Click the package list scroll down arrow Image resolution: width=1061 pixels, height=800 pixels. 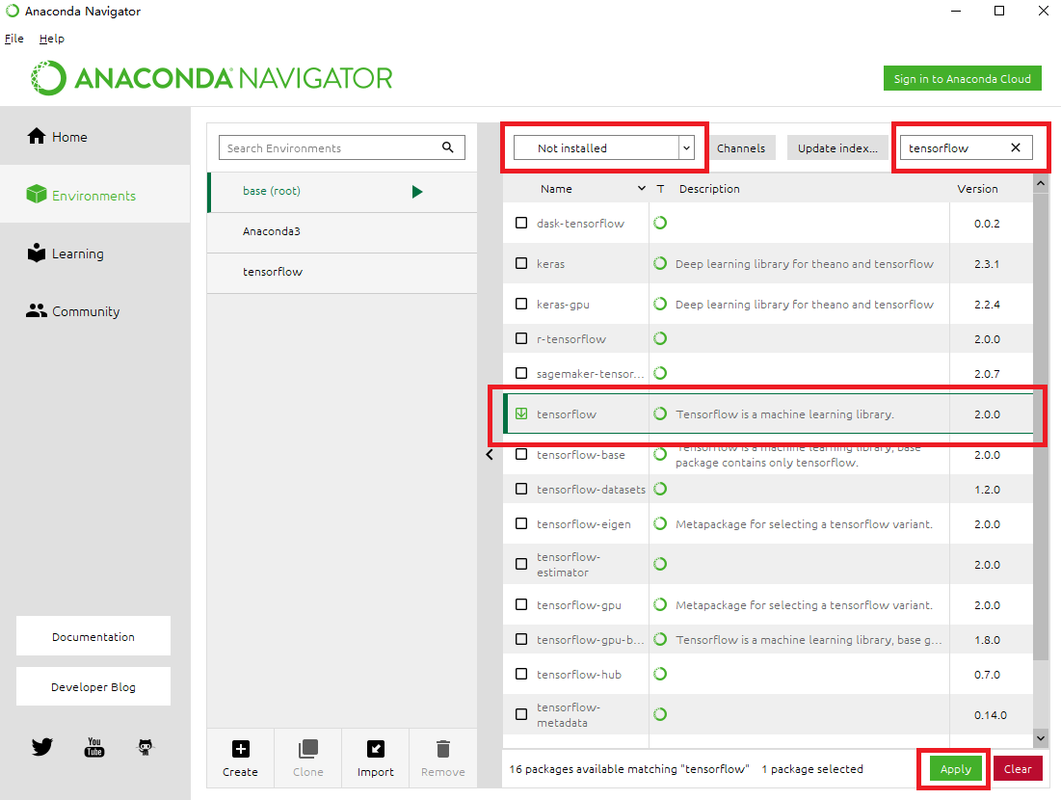pyautogui.click(x=1041, y=738)
